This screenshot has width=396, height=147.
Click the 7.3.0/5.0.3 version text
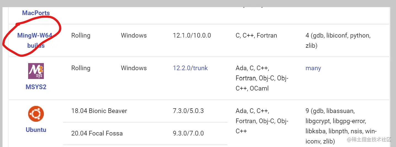point(188,111)
